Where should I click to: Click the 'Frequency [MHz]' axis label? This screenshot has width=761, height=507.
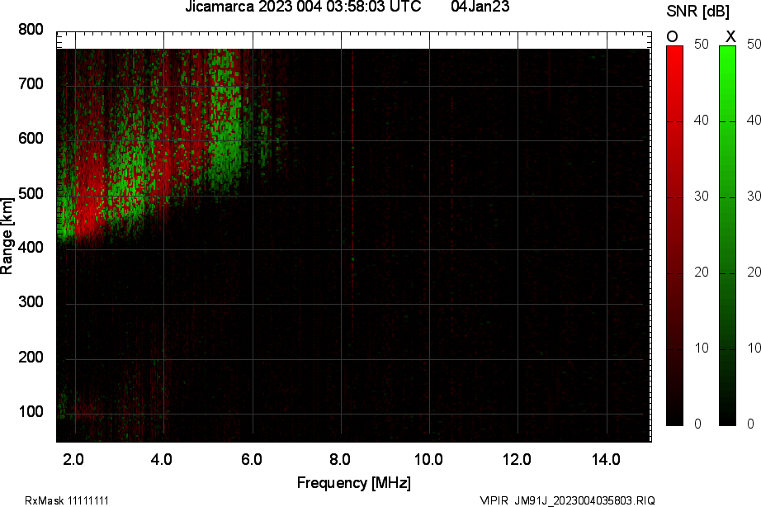(354, 483)
